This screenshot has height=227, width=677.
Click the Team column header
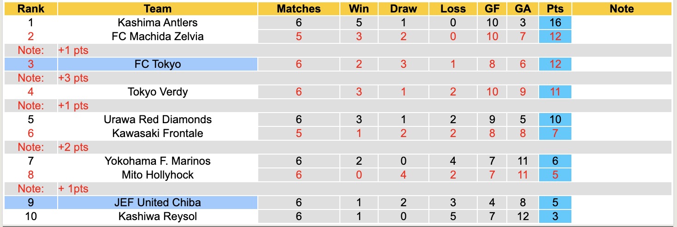coord(157,9)
